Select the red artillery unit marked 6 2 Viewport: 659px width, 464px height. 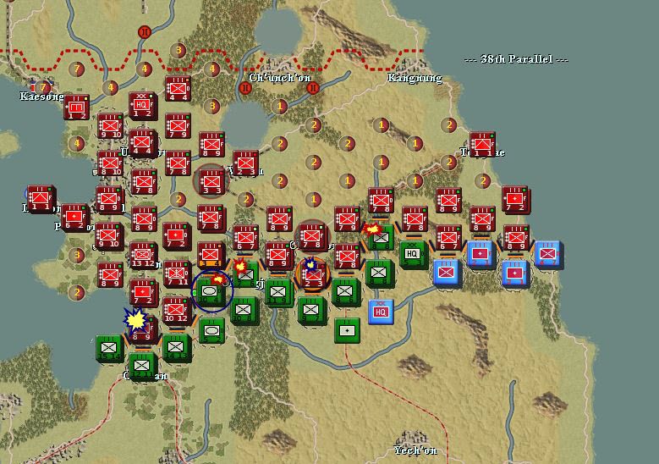point(74,217)
